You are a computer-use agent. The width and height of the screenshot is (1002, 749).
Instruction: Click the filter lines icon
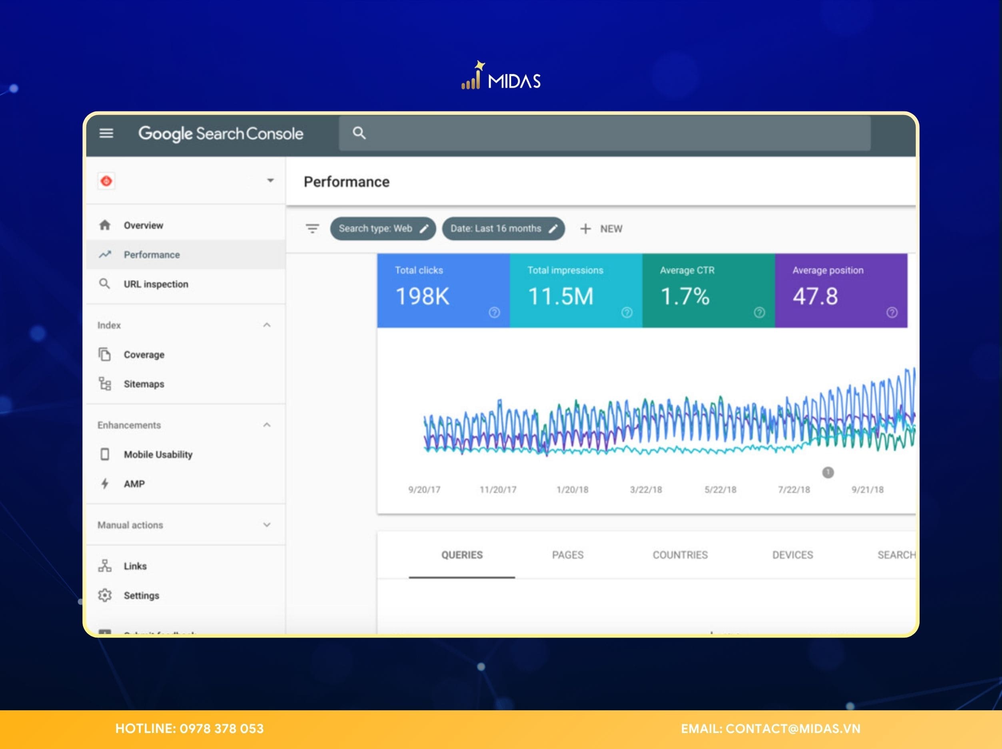coord(312,228)
